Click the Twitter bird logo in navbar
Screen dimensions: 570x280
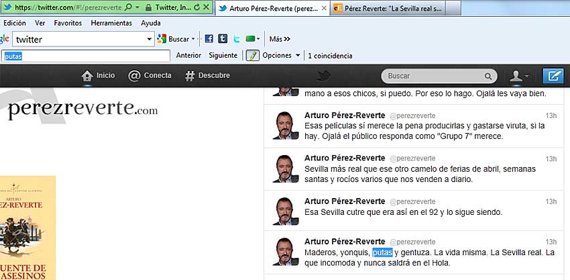(x=325, y=76)
